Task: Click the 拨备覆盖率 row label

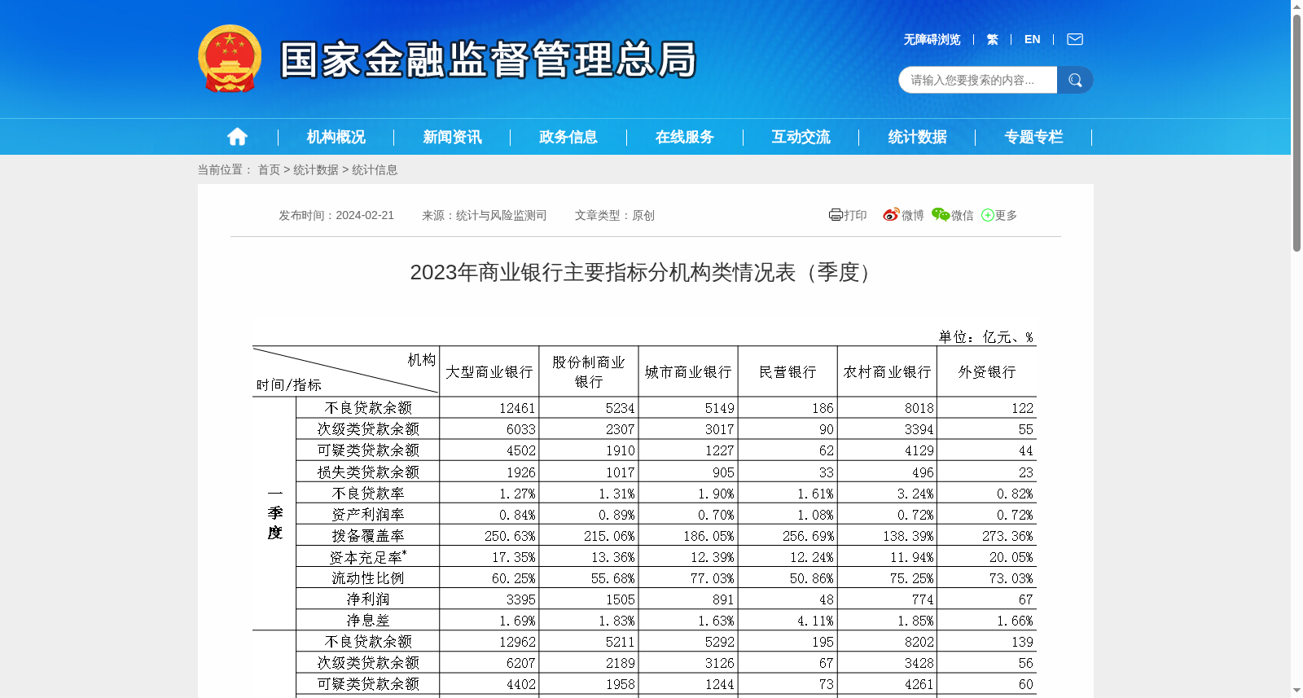Action: click(x=368, y=536)
